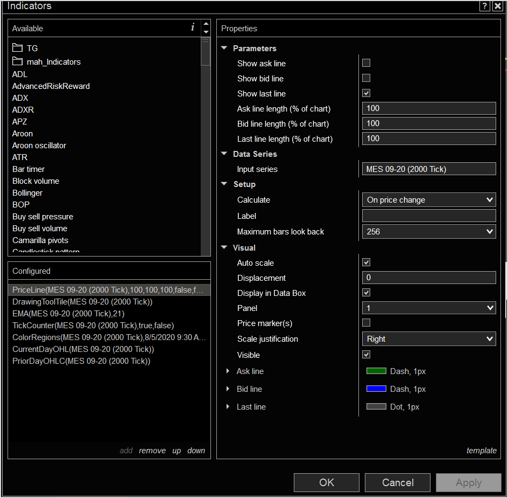This screenshot has height=498, width=508.
Task: Click the Input series field
Action: (429, 169)
